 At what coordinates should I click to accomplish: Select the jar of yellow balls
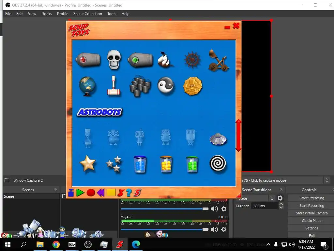pos(166,164)
